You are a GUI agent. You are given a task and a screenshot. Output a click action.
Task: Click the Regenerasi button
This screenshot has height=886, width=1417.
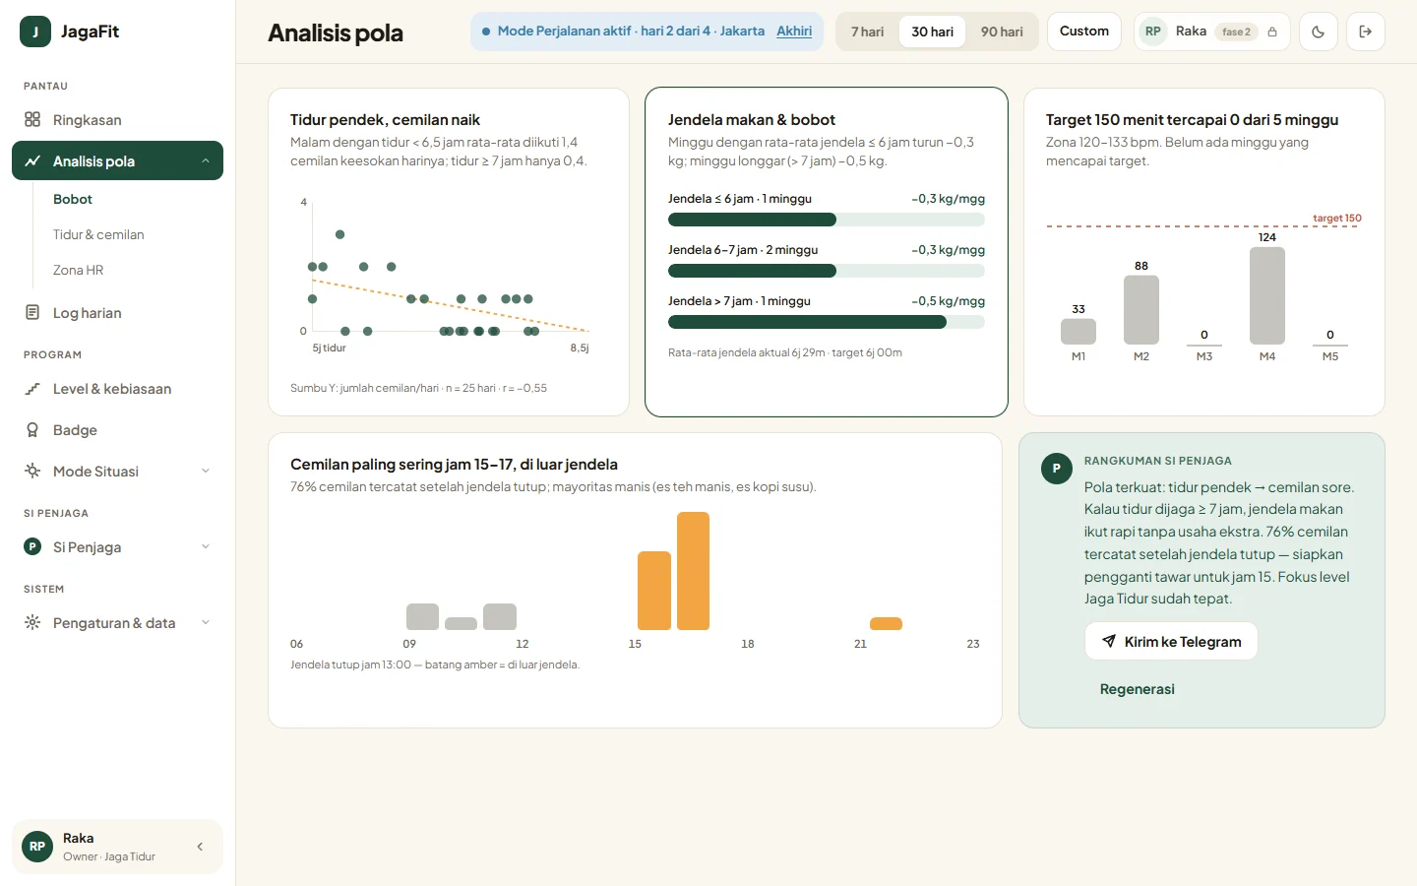(1138, 689)
